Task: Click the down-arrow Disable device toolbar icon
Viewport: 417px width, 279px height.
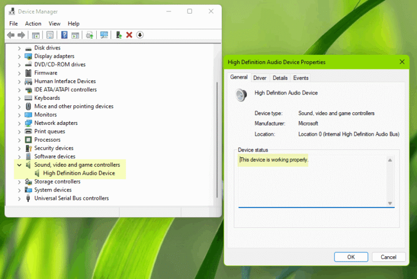Action: [140, 35]
